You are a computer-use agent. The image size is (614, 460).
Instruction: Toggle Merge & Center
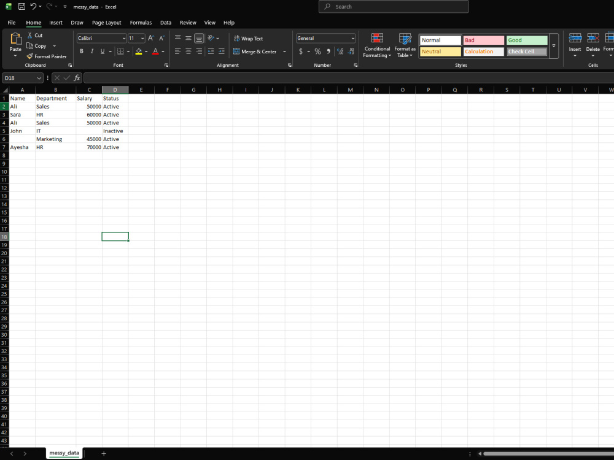(255, 52)
